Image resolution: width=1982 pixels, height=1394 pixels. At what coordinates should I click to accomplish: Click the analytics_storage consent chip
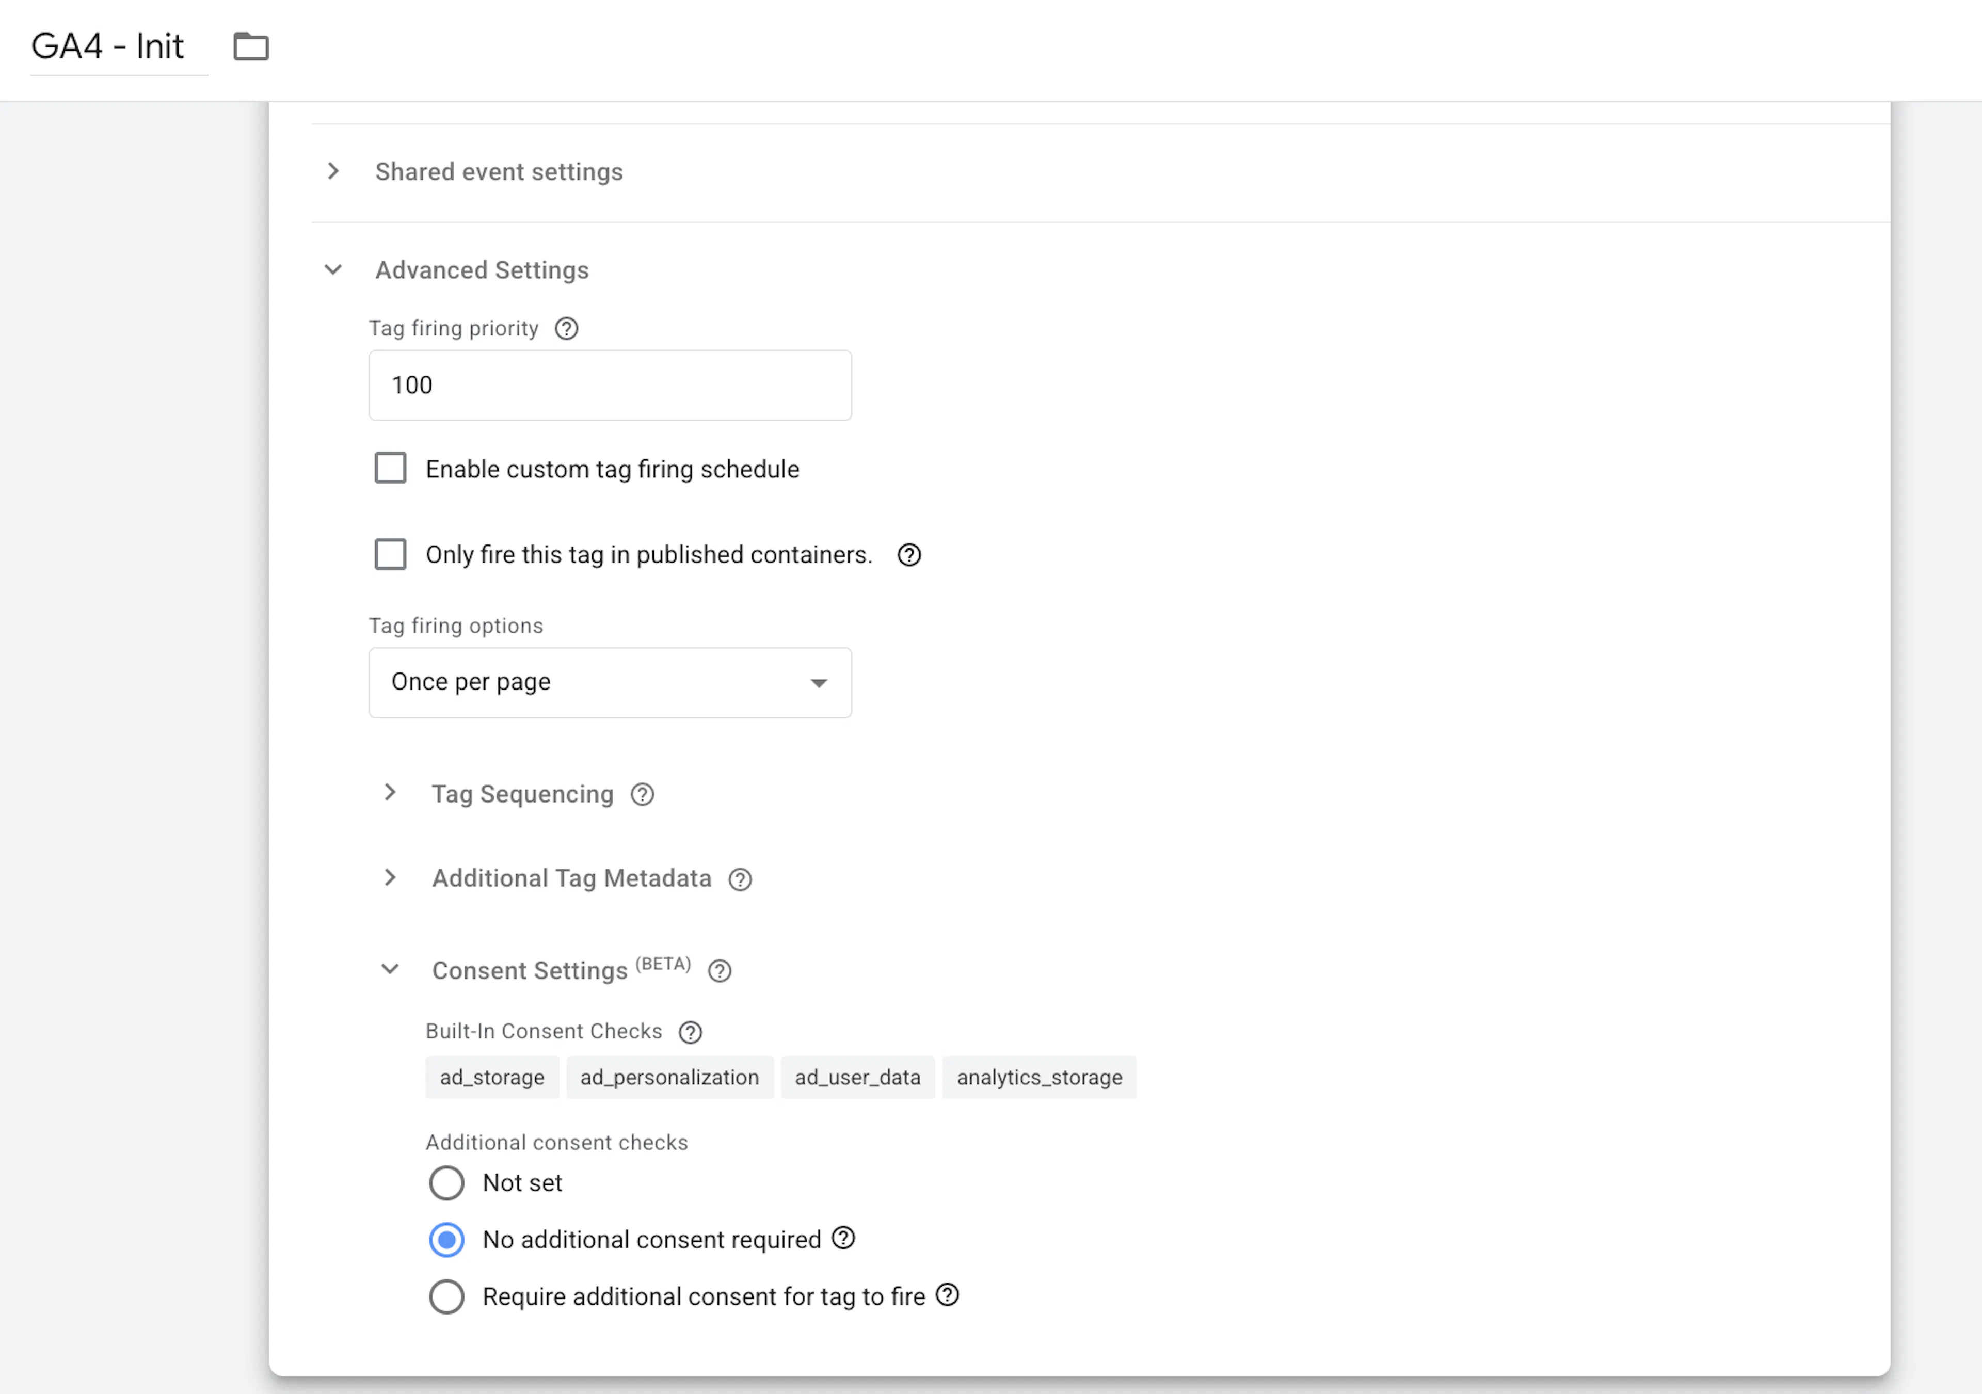[x=1040, y=1077]
